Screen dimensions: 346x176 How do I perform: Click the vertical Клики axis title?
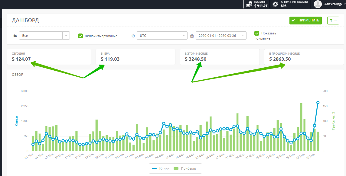point(17,121)
